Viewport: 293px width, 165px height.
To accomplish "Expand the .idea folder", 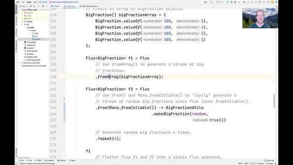I will click(22, 16).
